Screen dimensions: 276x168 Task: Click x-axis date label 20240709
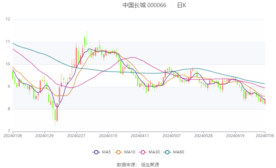coord(265,136)
